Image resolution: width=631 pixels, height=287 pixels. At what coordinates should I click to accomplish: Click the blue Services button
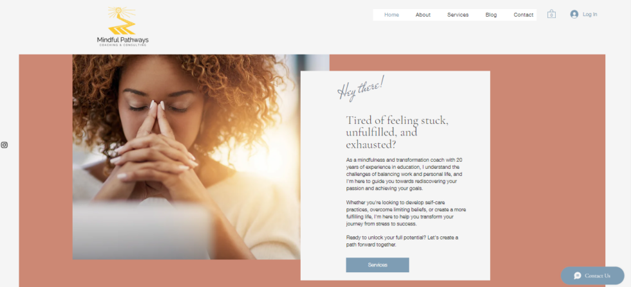[x=377, y=265]
